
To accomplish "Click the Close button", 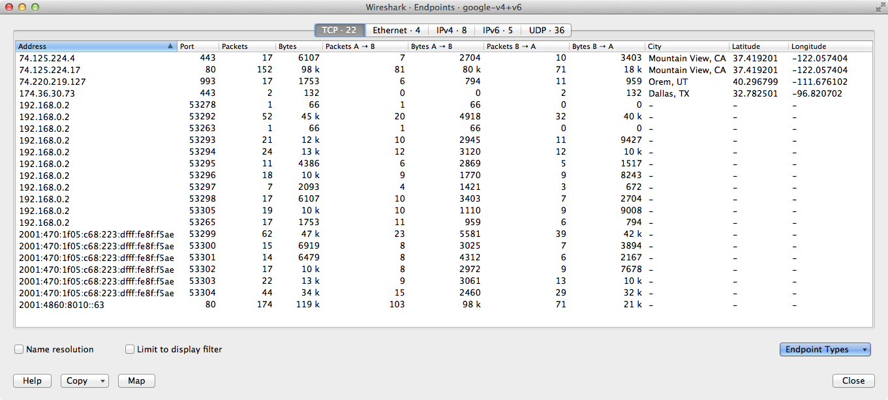I will tap(853, 381).
